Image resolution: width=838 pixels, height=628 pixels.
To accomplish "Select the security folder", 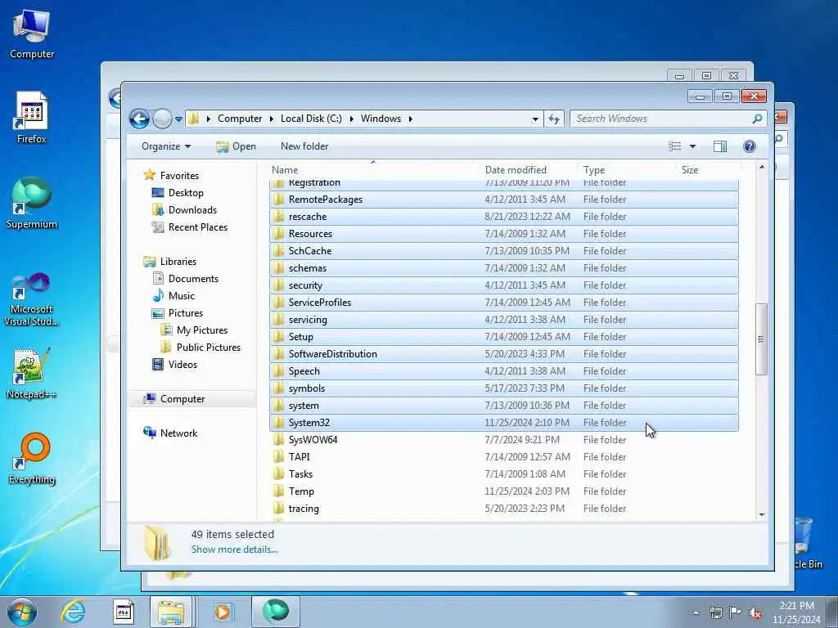I will (504, 285).
